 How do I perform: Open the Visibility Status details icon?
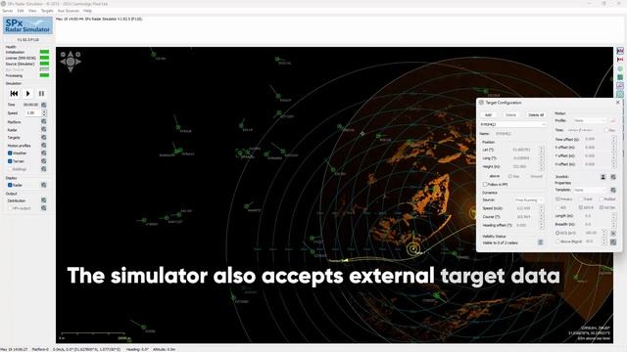(540, 242)
